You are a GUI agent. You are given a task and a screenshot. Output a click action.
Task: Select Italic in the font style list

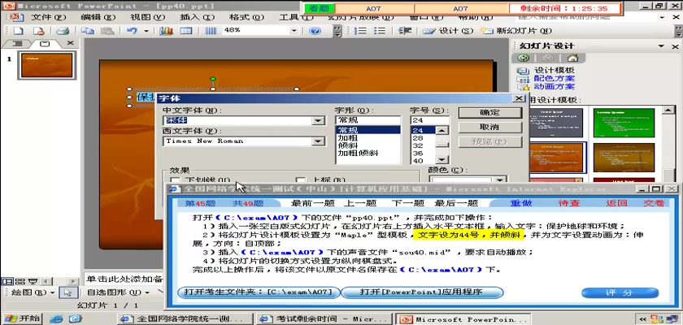[x=348, y=145]
